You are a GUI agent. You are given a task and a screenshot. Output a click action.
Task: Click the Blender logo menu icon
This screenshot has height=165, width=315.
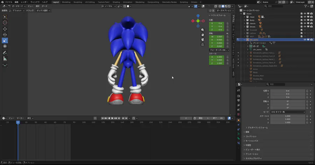tap(2, 2)
